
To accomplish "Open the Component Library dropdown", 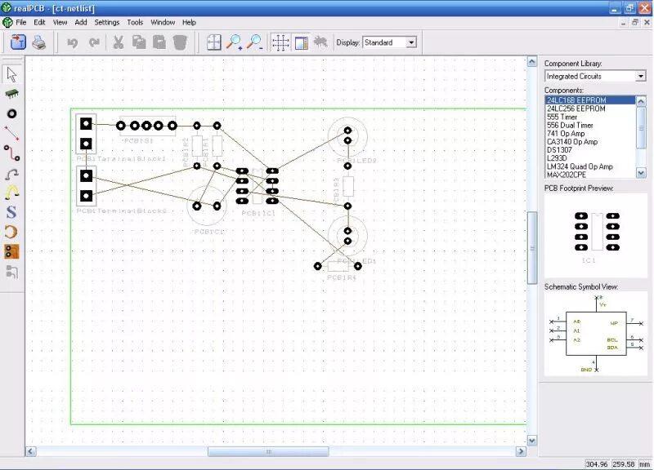I will 641,76.
